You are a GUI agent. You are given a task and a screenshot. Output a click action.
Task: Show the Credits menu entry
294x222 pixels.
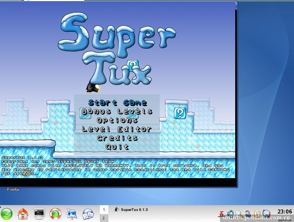tap(117, 138)
